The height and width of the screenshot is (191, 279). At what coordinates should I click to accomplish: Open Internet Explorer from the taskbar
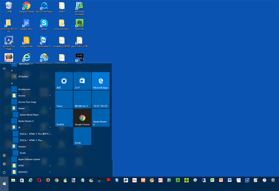[31, 180]
